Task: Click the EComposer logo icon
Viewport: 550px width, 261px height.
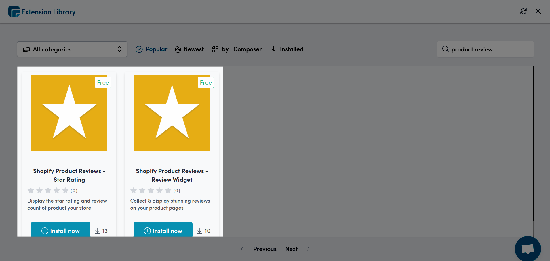Action: [x=14, y=11]
